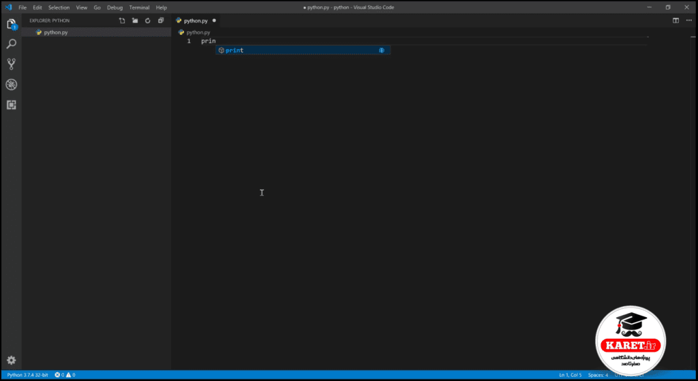Open the File menu
698x381 pixels.
coord(22,7)
